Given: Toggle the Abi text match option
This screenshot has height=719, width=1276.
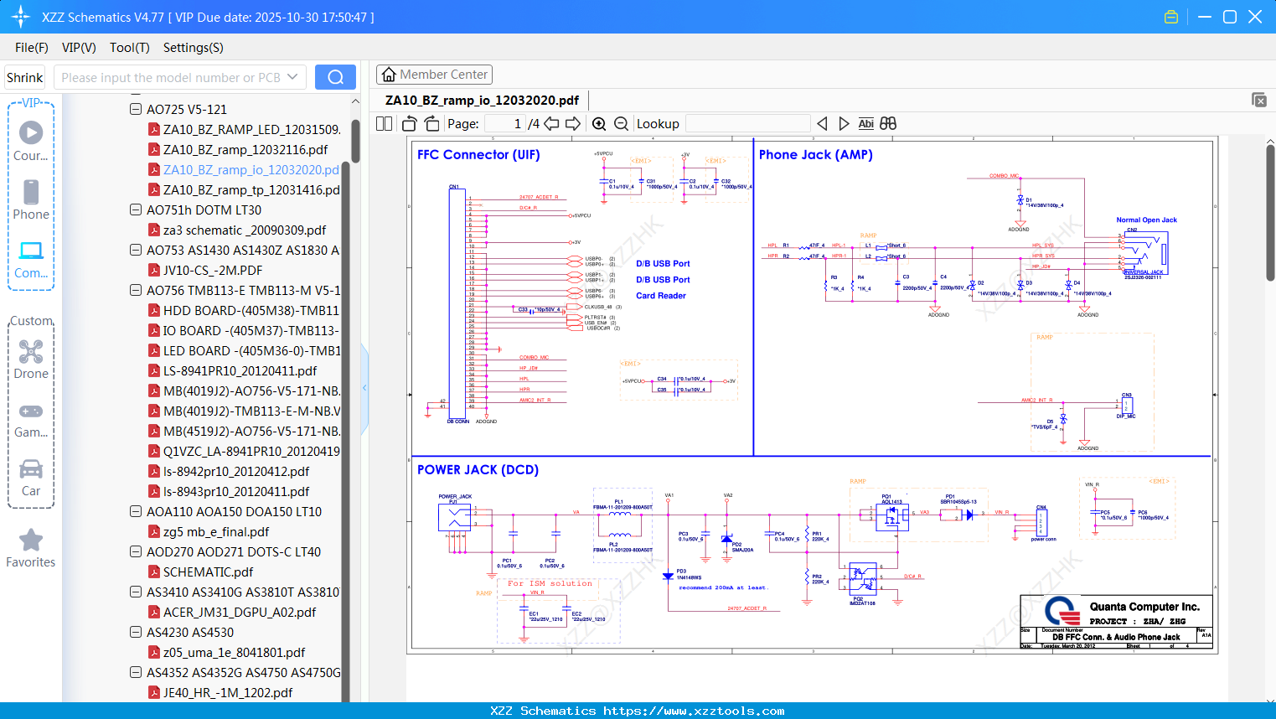Looking at the screenshot, I should click(865, 124).
